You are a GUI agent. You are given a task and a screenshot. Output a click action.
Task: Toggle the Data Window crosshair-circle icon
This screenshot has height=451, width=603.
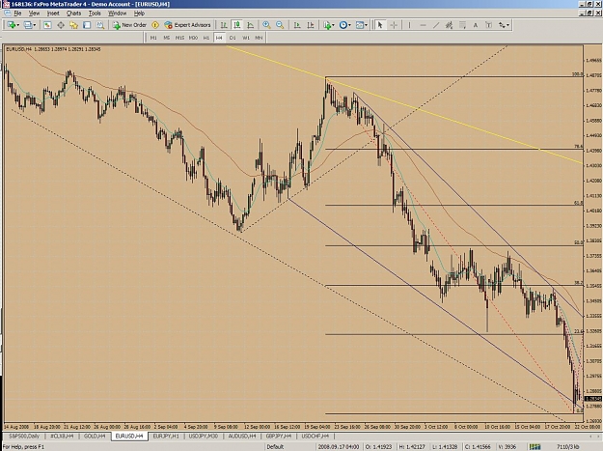coord(61,25)
